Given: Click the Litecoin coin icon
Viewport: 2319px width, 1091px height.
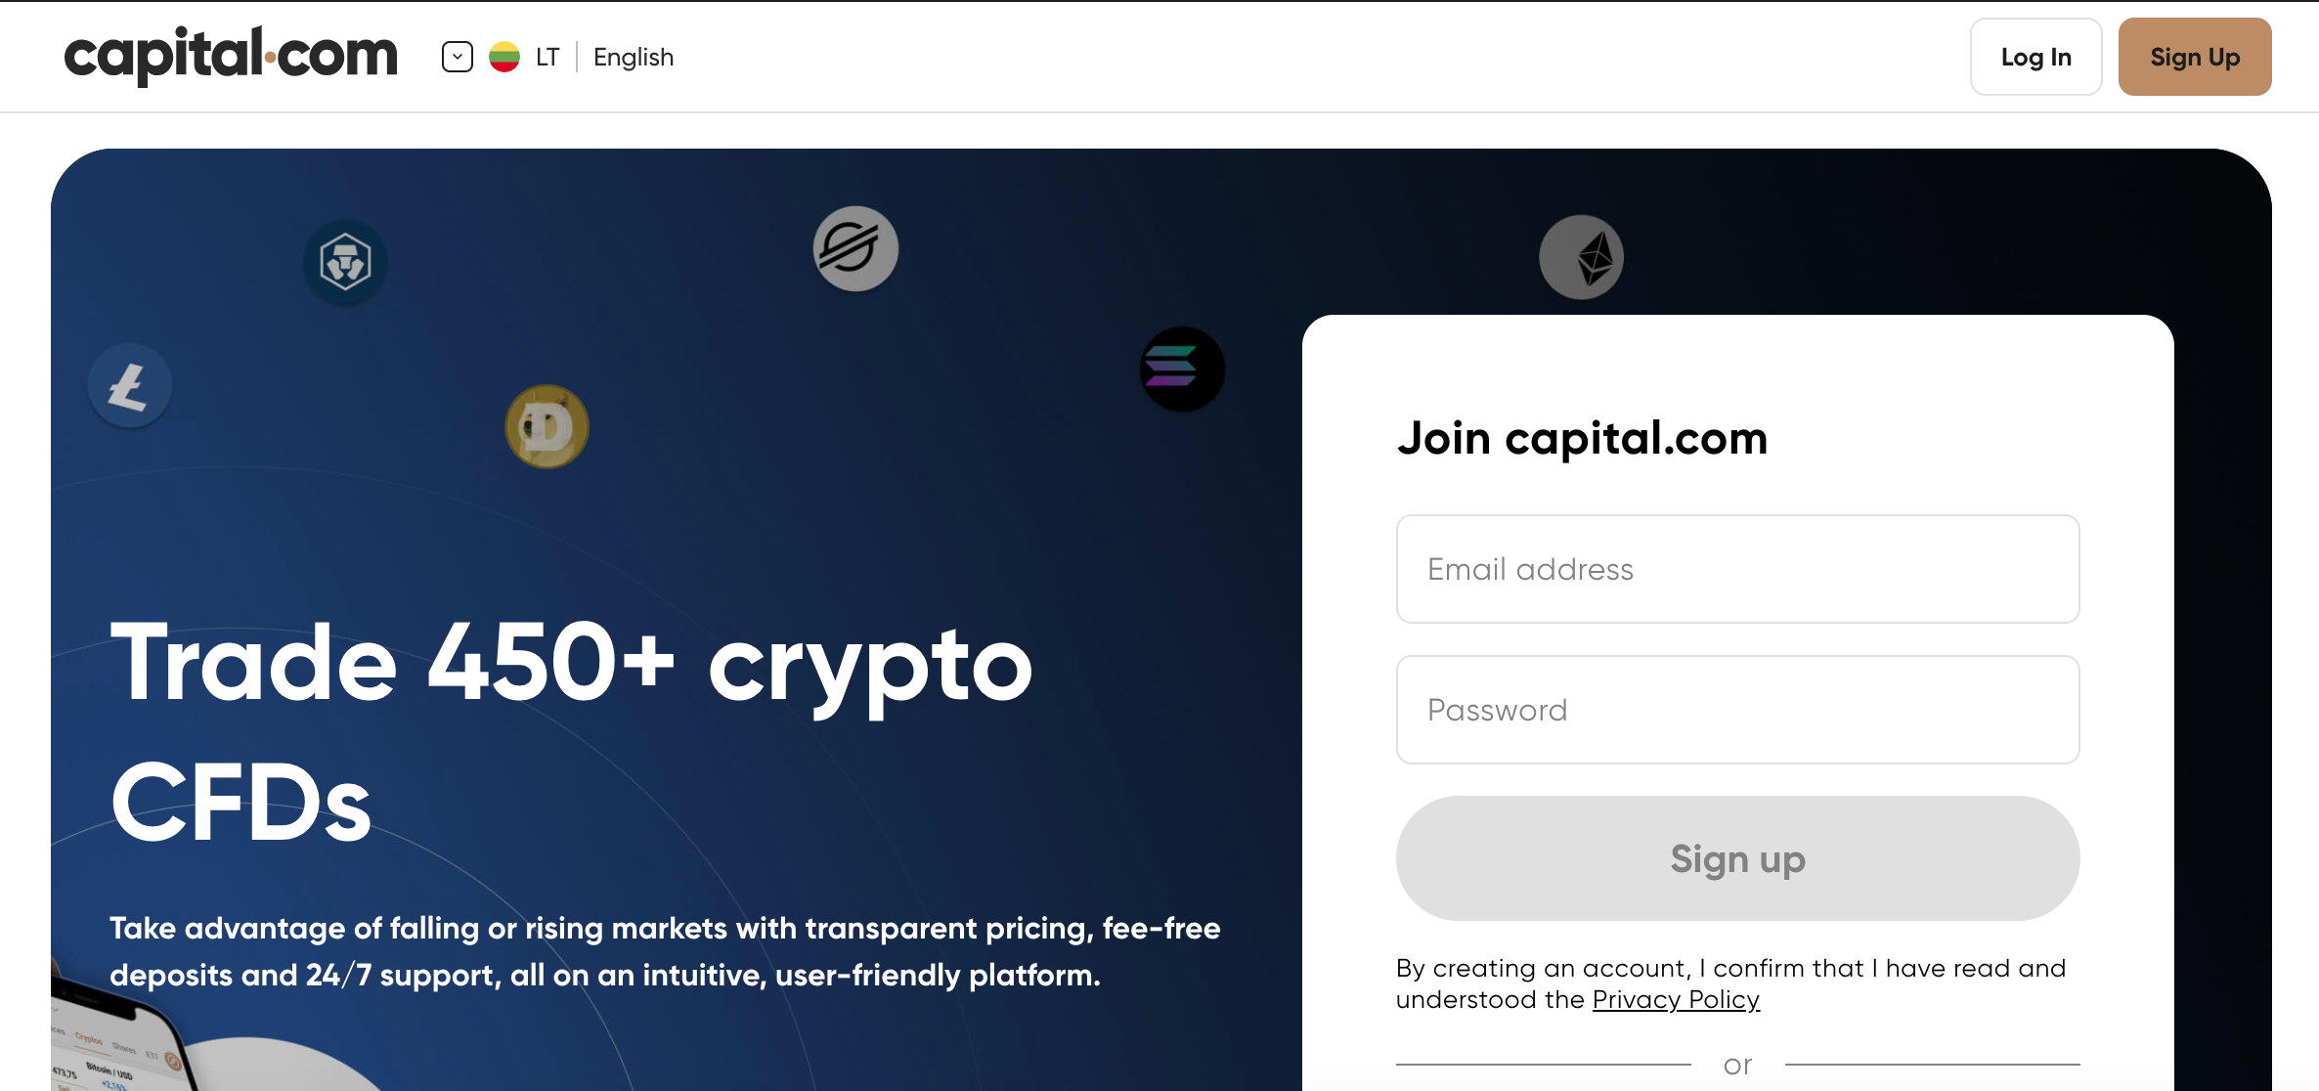Looking at the screenshot, I should [129, 385].
